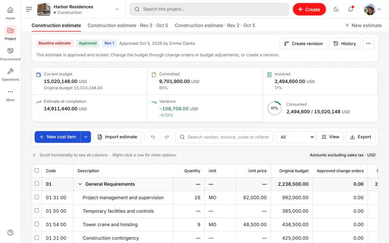Click the Variance trend-down icon

tap(154, 102)
